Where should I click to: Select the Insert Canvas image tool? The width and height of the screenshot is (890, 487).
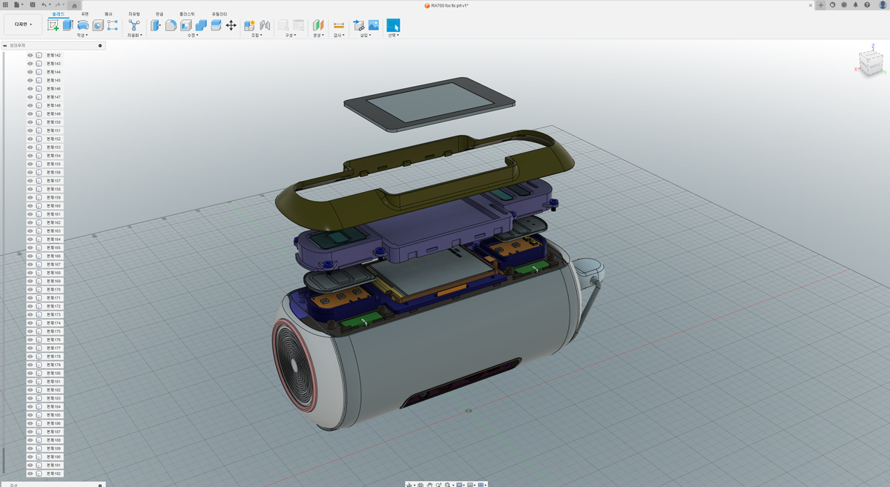click(374, 25)
